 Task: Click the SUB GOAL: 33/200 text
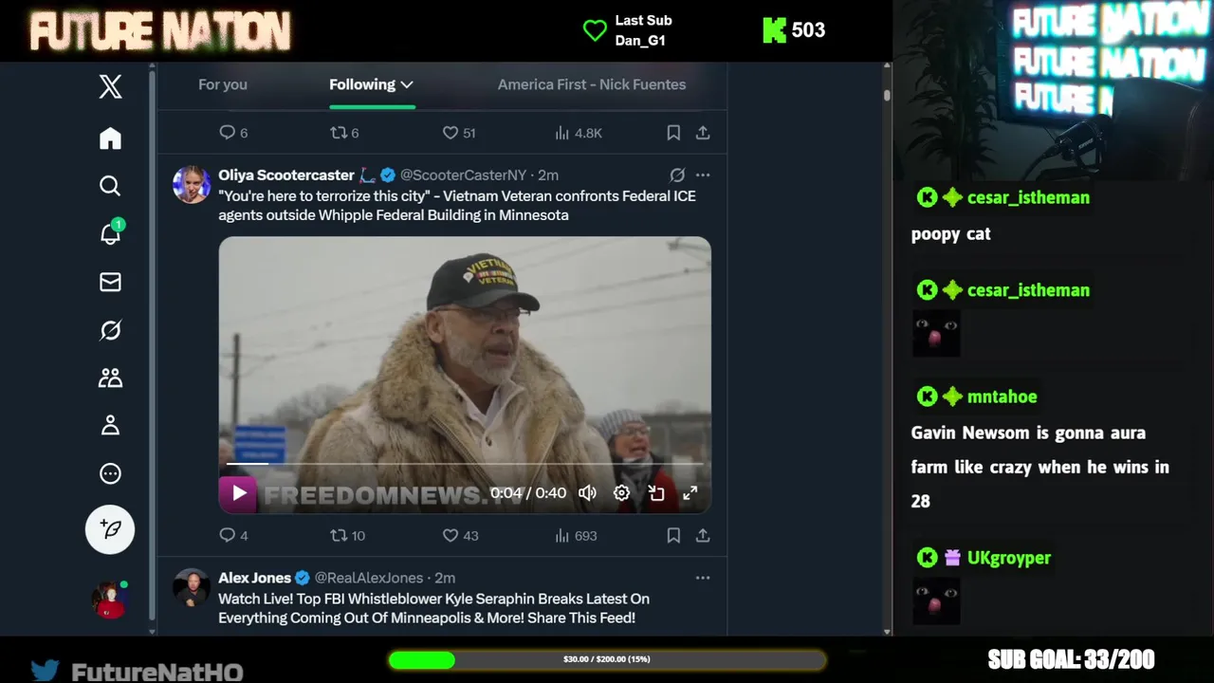click(1071, 659)
